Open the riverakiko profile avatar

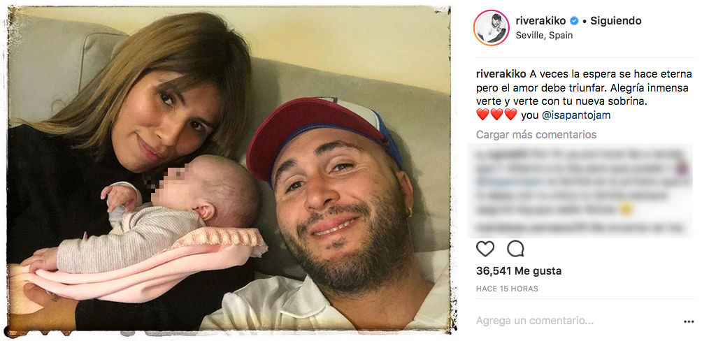[x=491, y=29]
